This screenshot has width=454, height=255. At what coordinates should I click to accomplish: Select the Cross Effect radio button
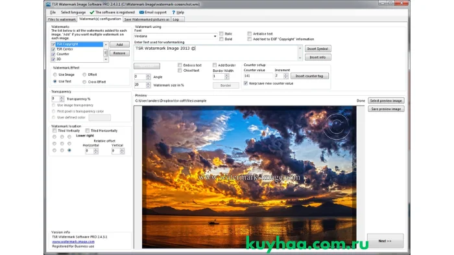(84, 82)
